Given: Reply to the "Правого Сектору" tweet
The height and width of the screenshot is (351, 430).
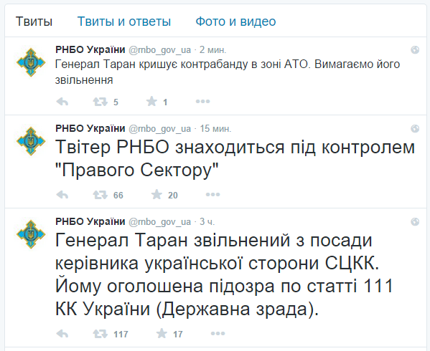Looking at the screenshot, I should 62,195.
